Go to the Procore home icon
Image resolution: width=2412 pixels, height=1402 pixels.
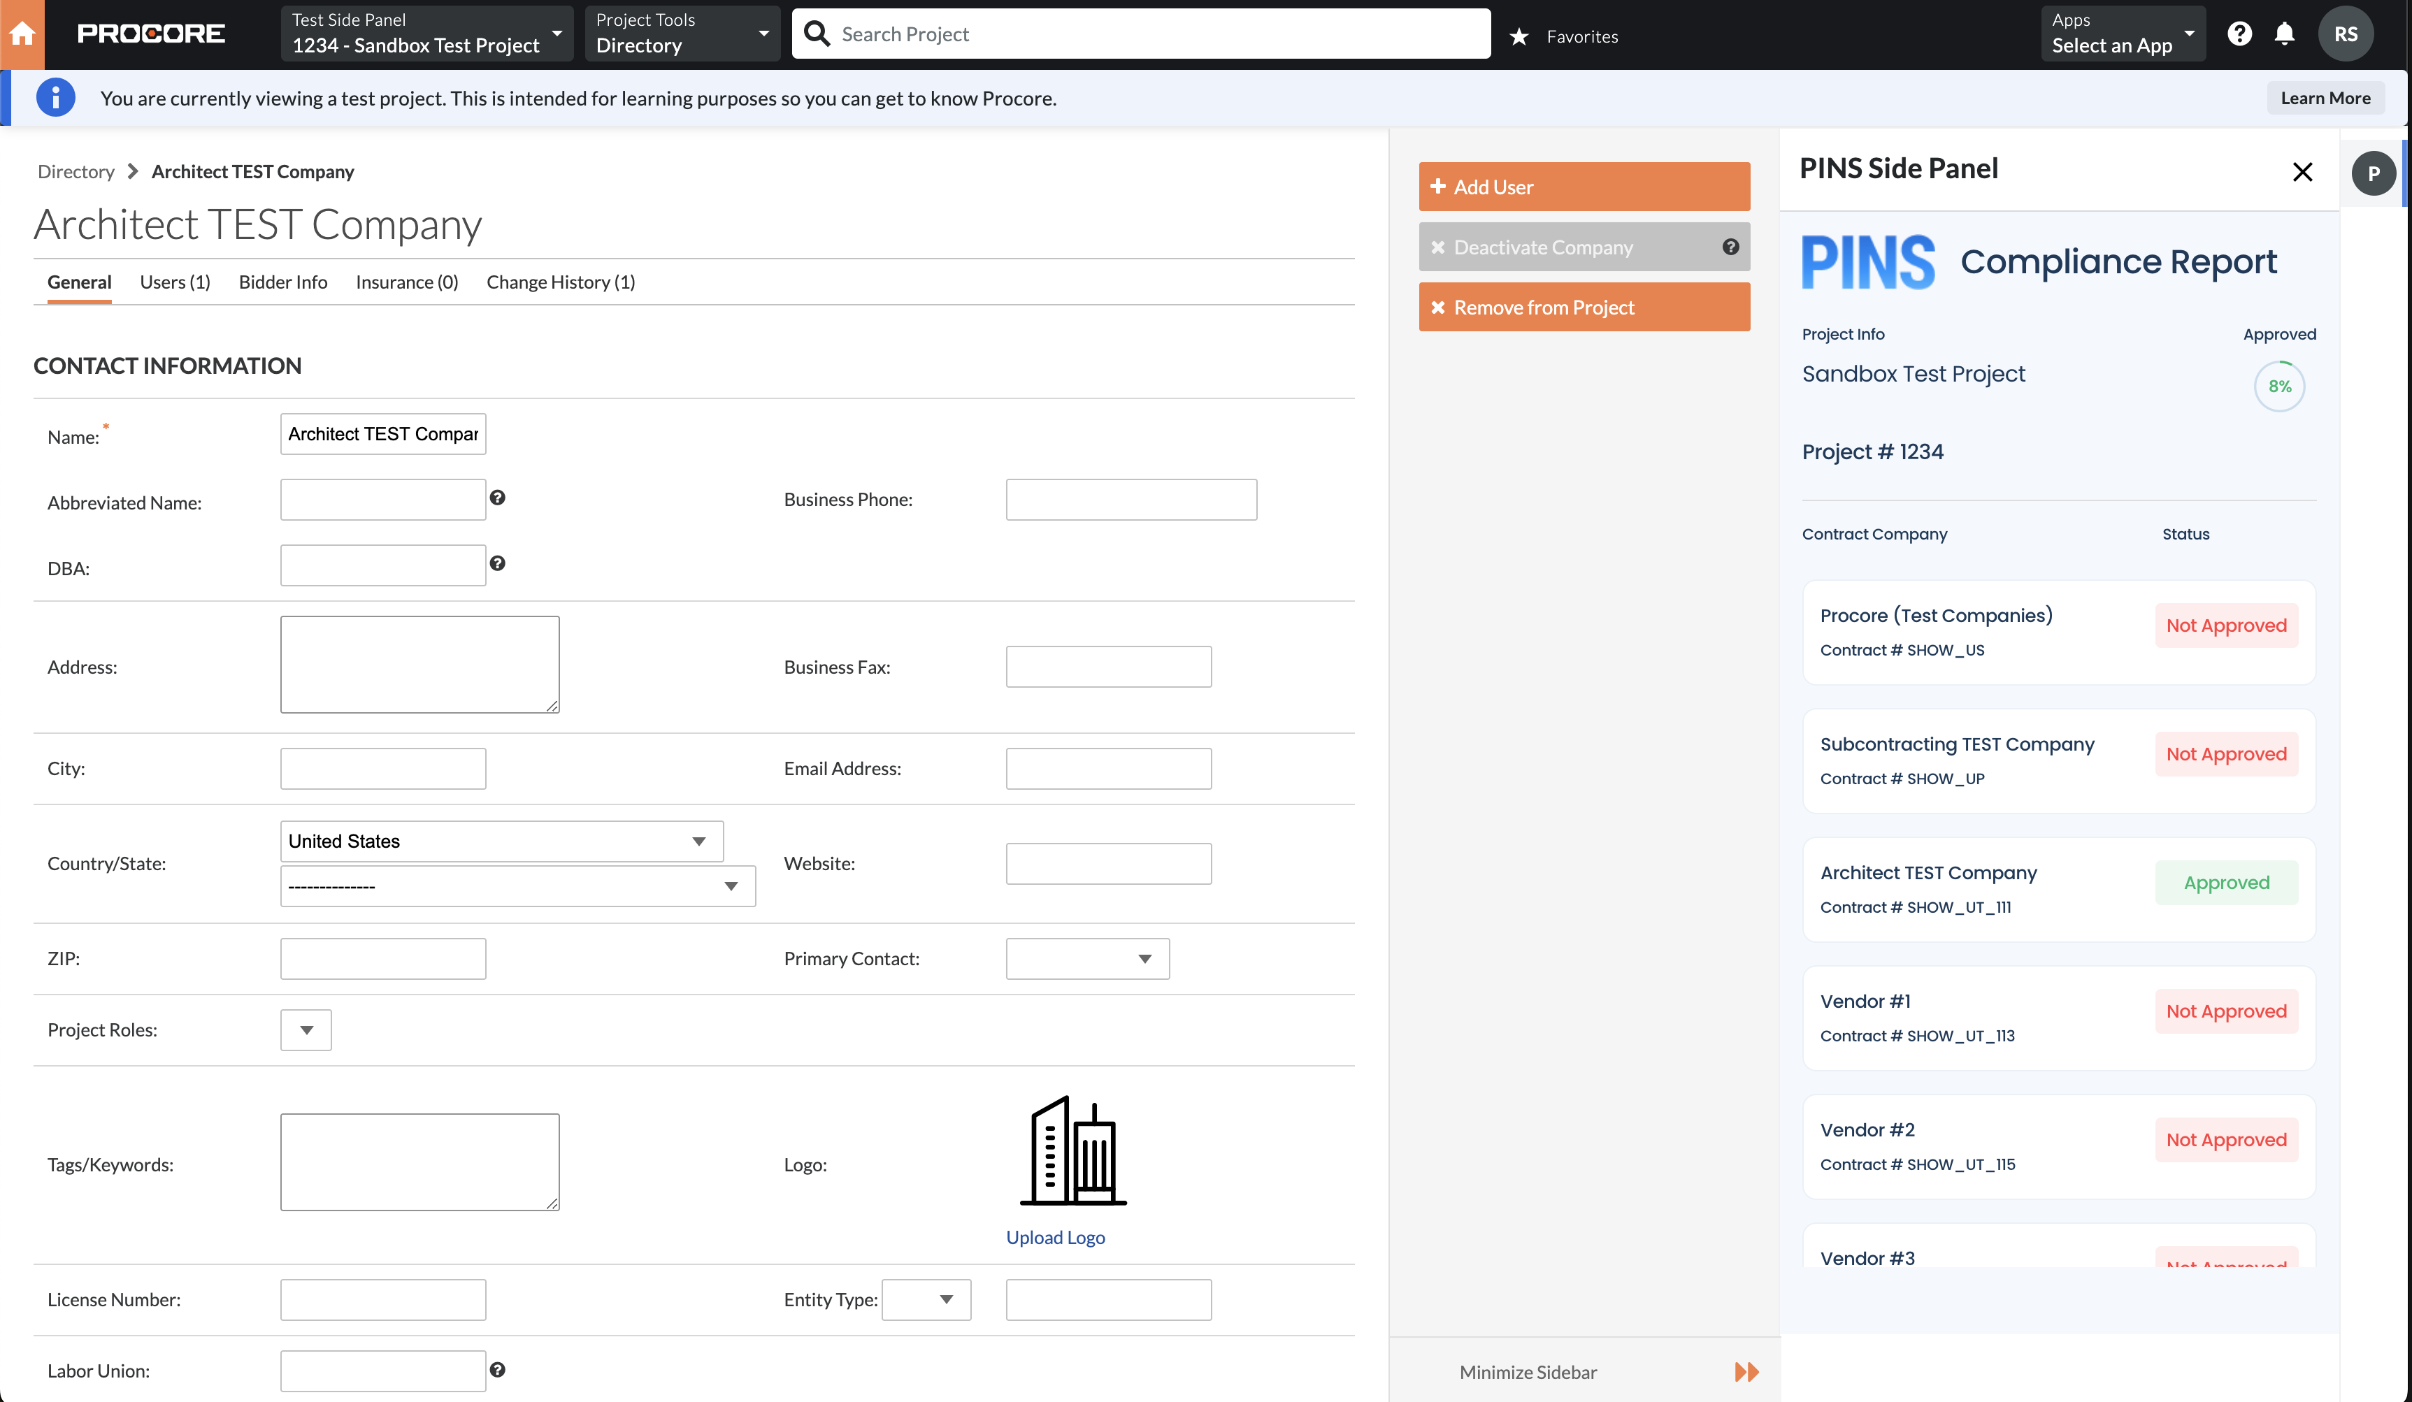click(22, 34)
